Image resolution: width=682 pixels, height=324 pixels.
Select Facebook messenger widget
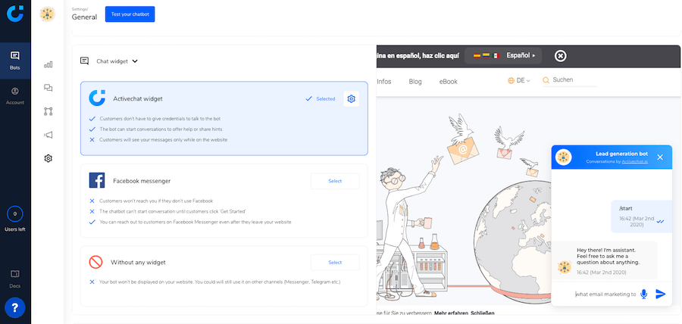coord(335,181)
